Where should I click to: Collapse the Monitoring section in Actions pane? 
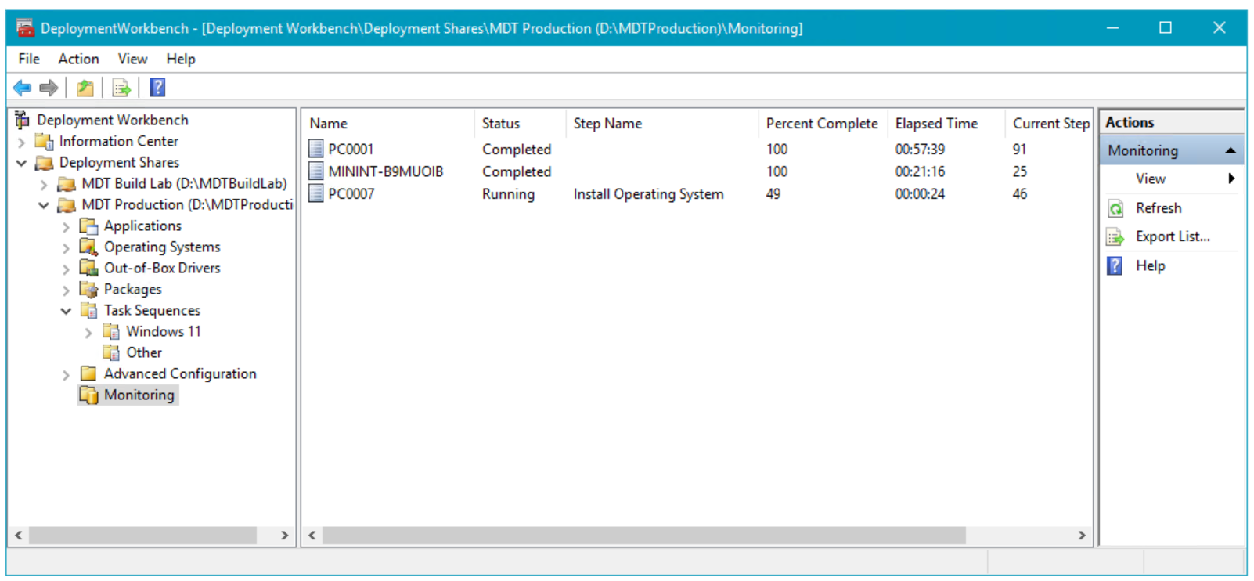[1230, 150]
